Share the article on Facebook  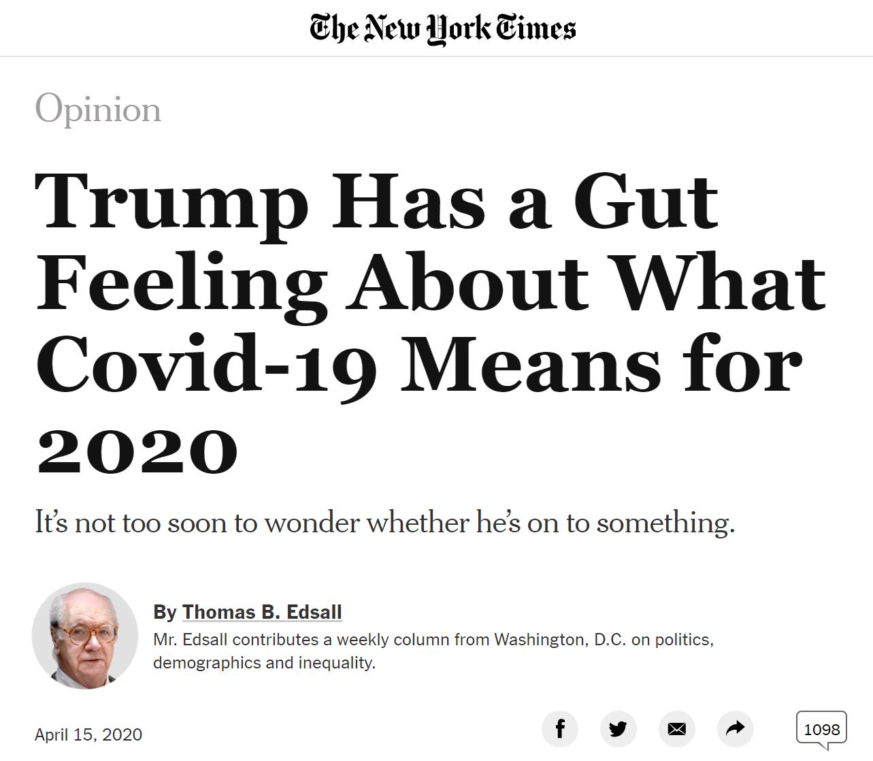click(560, 730)
